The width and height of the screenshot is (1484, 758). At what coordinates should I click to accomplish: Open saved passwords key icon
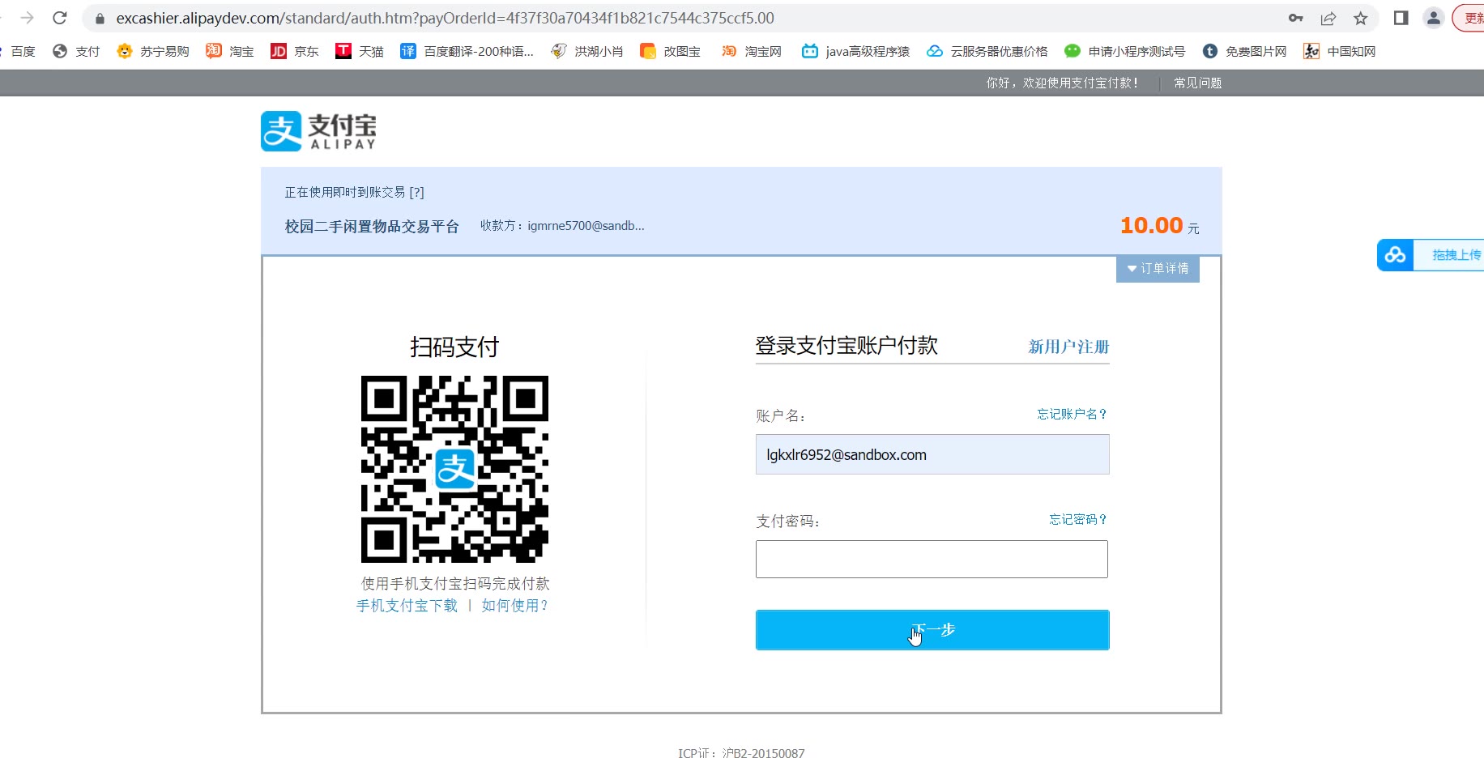1296,18
